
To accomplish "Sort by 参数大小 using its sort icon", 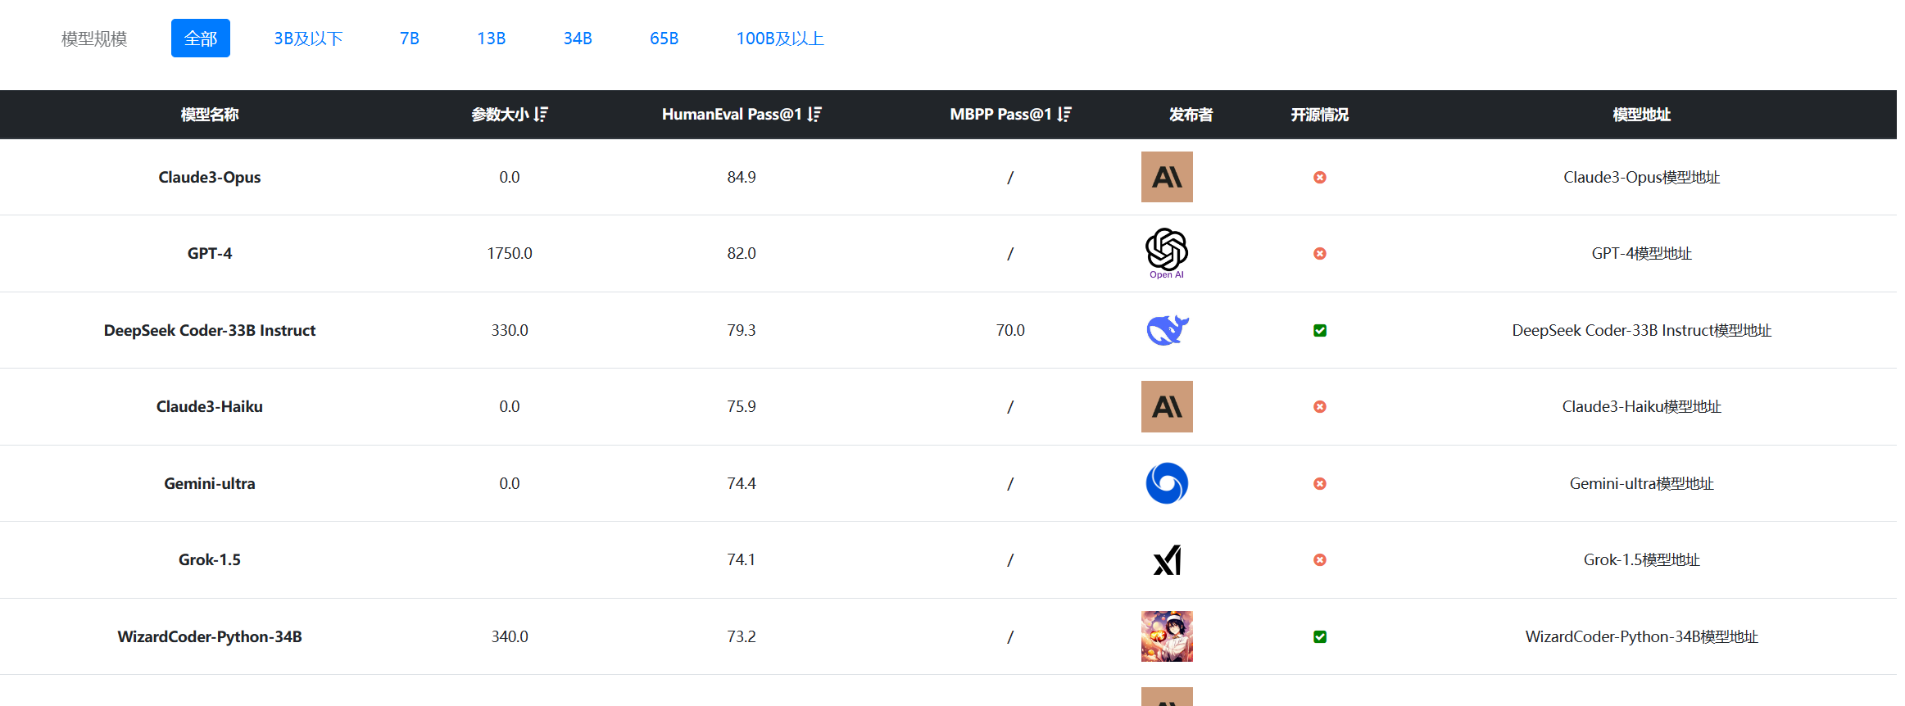I will point(541,115).
